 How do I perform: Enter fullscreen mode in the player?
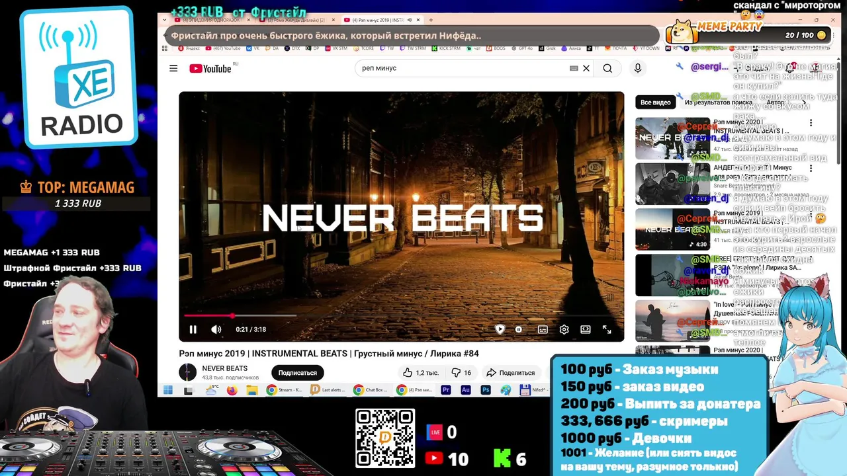click(607, 329)
